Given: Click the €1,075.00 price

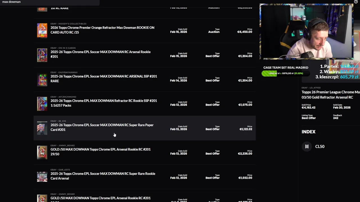Looking at the screenshot, I should click(245, 105).
